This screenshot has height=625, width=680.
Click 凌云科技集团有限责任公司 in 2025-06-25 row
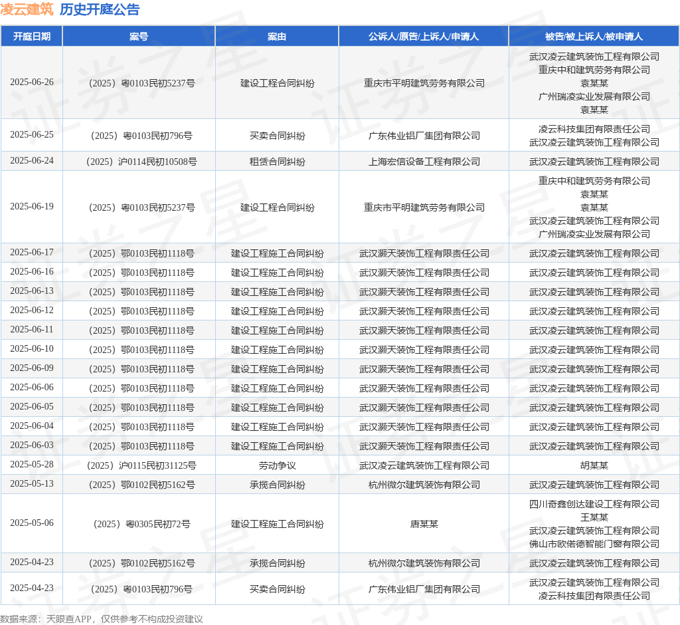[x=594, y=129]
